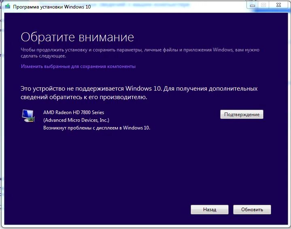Viewport: 291px width, 229px height.
Task: Open Изменить выбранные для сохранения компоненты link
Action: pyautogui.click(x=78, y=66)
